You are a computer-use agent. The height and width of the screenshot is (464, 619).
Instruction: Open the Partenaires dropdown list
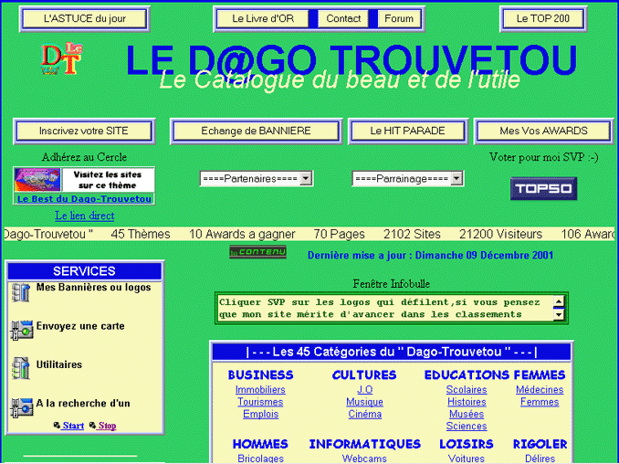click(257, 179)
